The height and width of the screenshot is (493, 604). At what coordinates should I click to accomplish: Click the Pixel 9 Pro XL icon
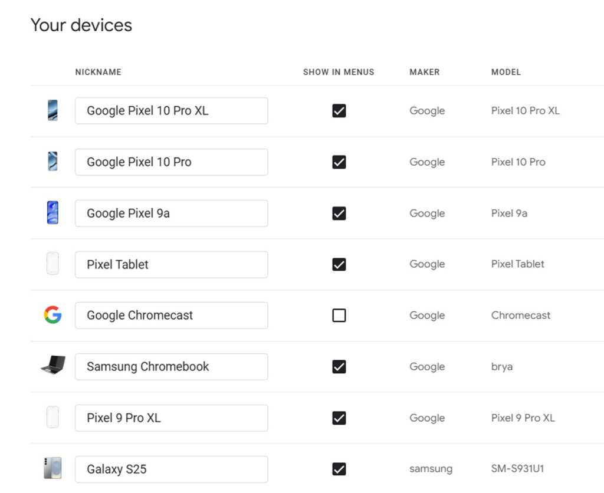coord(52,418)
